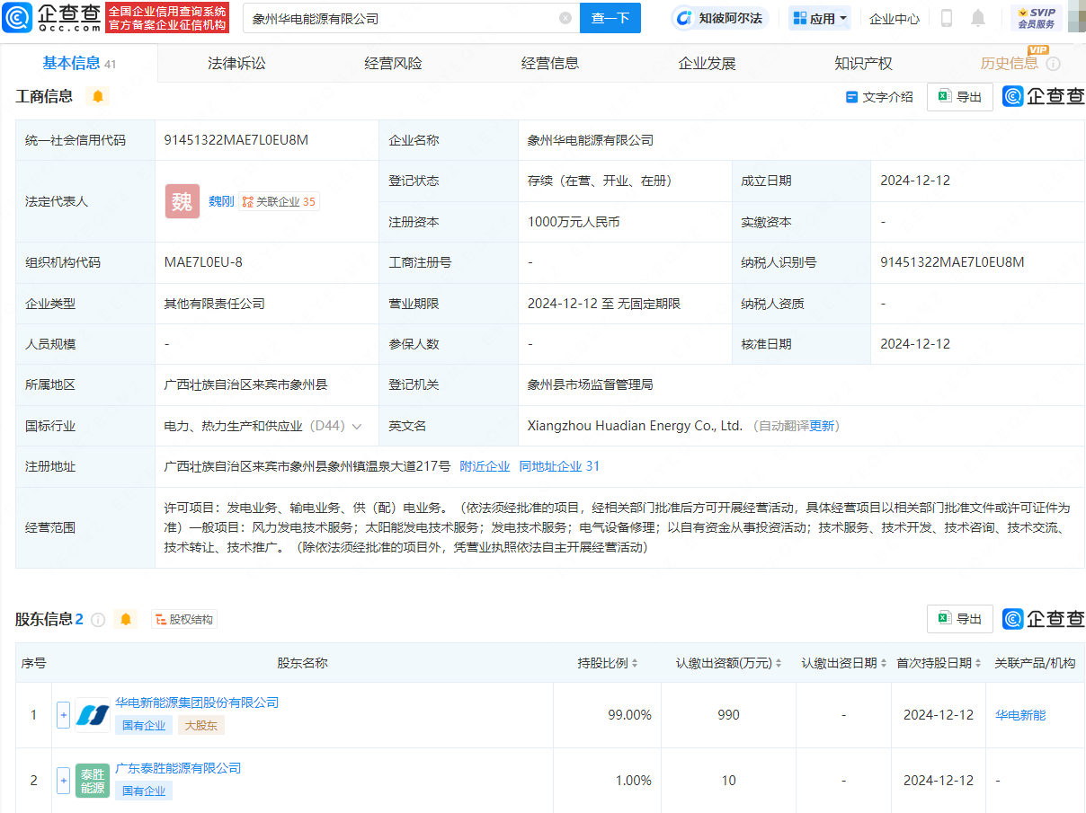The image size is (1086, 813).
Task: Click the 所属地区 value 广西壮族自治区来宾市象州县
Action: pyautogui.click(x=246, y=384)
